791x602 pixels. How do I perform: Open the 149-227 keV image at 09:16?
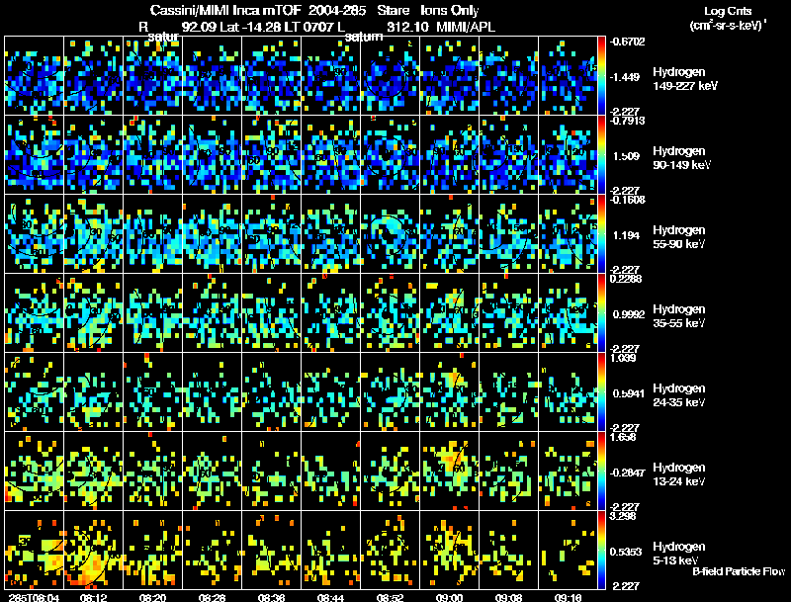coord(568,76)
